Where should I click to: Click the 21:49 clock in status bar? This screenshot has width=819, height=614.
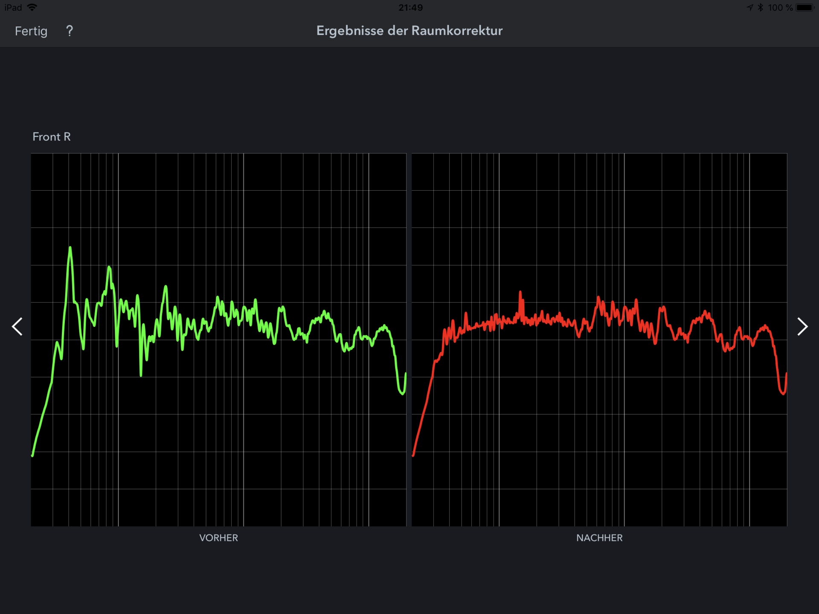tap(410, 7)
